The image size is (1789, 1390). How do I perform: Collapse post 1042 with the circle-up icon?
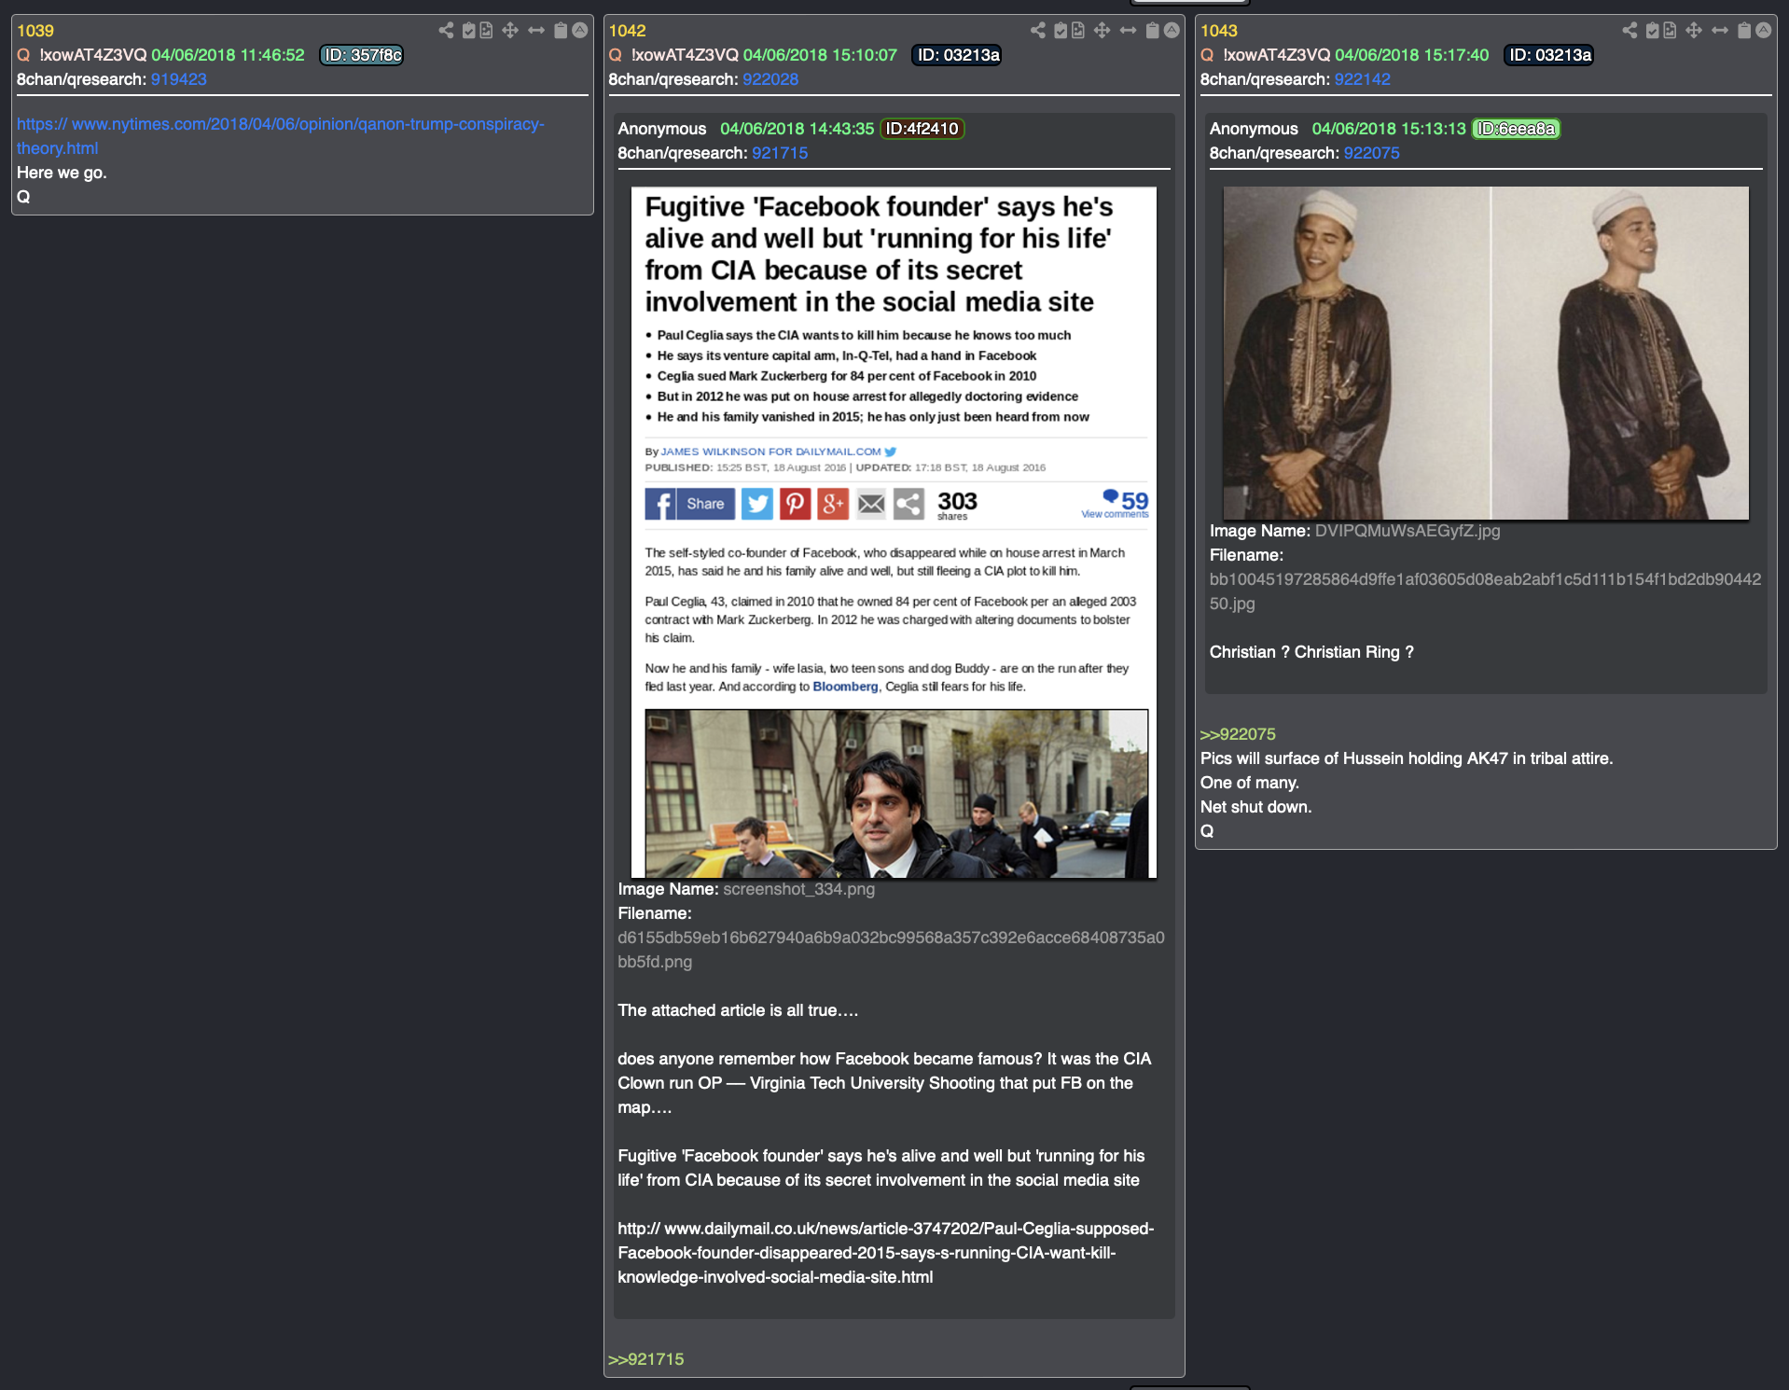pyautogui.click(x=1172, y=31)
